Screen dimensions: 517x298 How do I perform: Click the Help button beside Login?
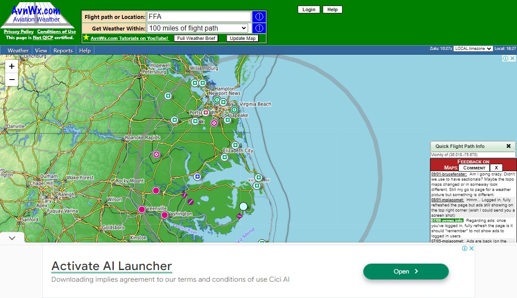click(x=333, y=9)
